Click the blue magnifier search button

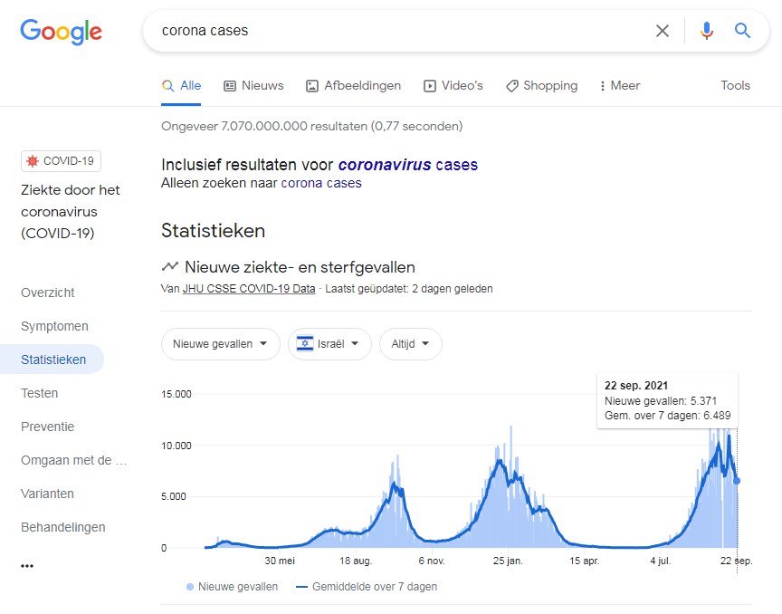743,31
